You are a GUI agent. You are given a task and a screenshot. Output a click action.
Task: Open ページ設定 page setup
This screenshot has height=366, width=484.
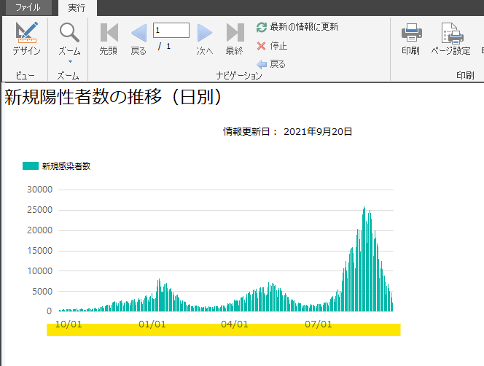click(450, 33)
